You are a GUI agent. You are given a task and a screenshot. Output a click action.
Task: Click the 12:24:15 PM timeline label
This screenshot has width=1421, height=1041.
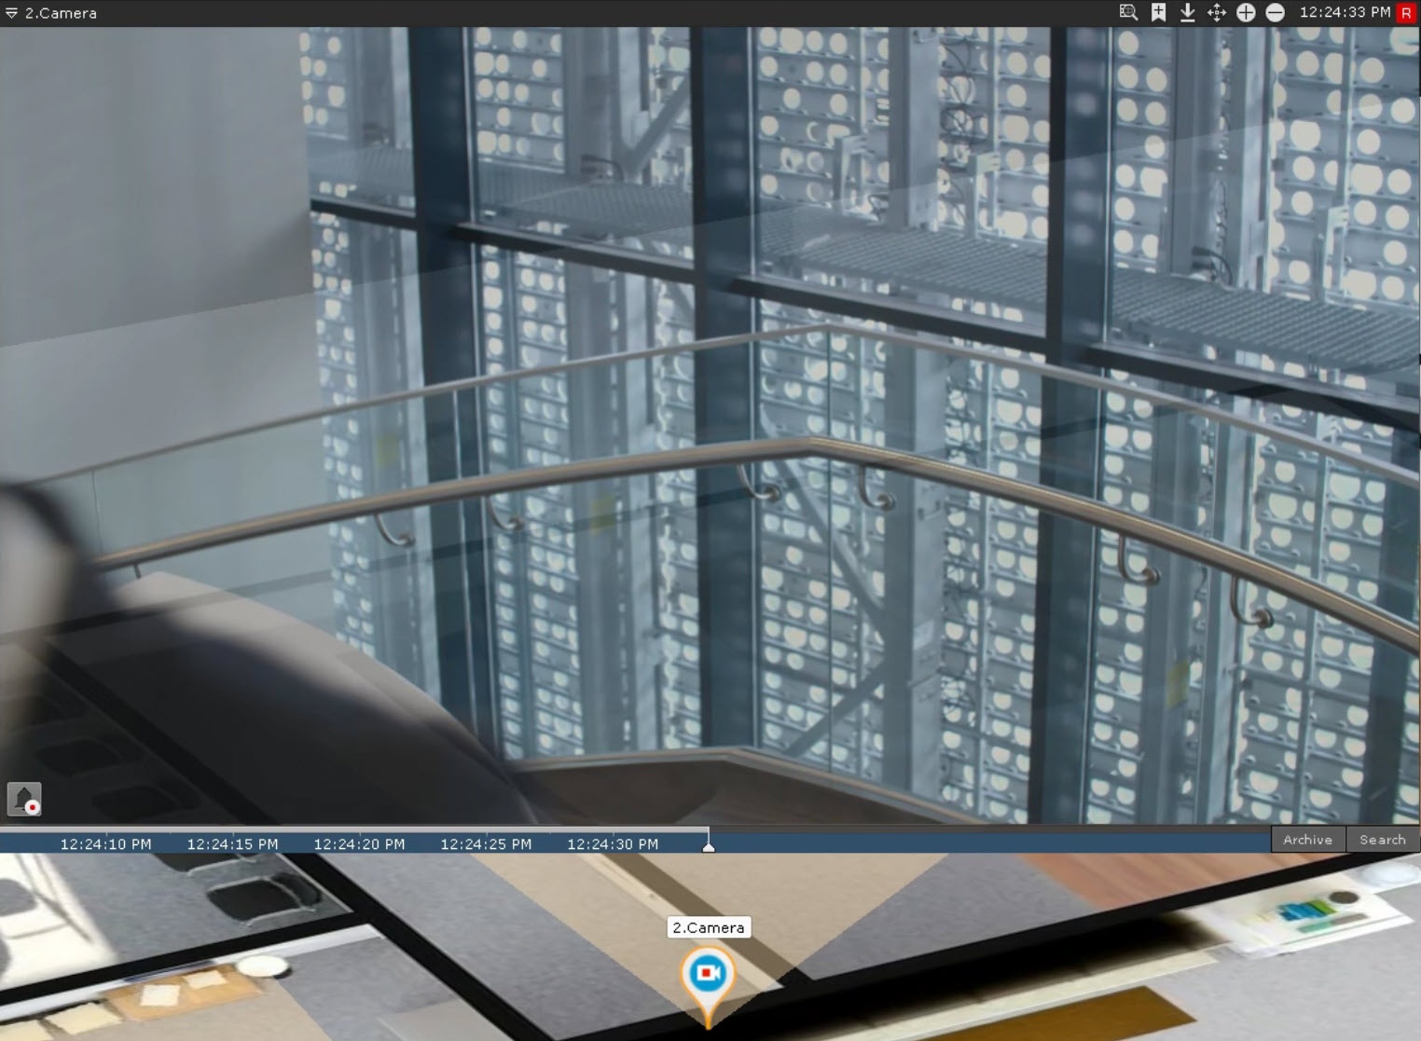(232, 844)
